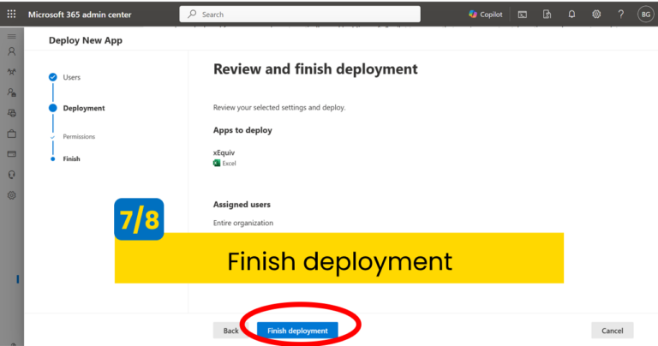The image size is (658, 346).
Task: Go to the Users wizard step
Action: tap(72, 77)
